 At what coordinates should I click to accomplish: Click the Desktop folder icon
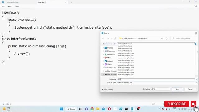coord(106,48)
